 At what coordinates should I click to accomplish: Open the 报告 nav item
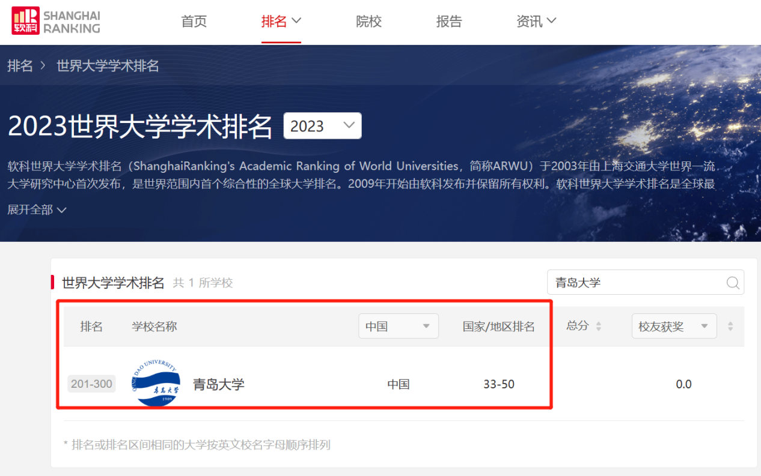pyautogui.click(x=449, y=22)
